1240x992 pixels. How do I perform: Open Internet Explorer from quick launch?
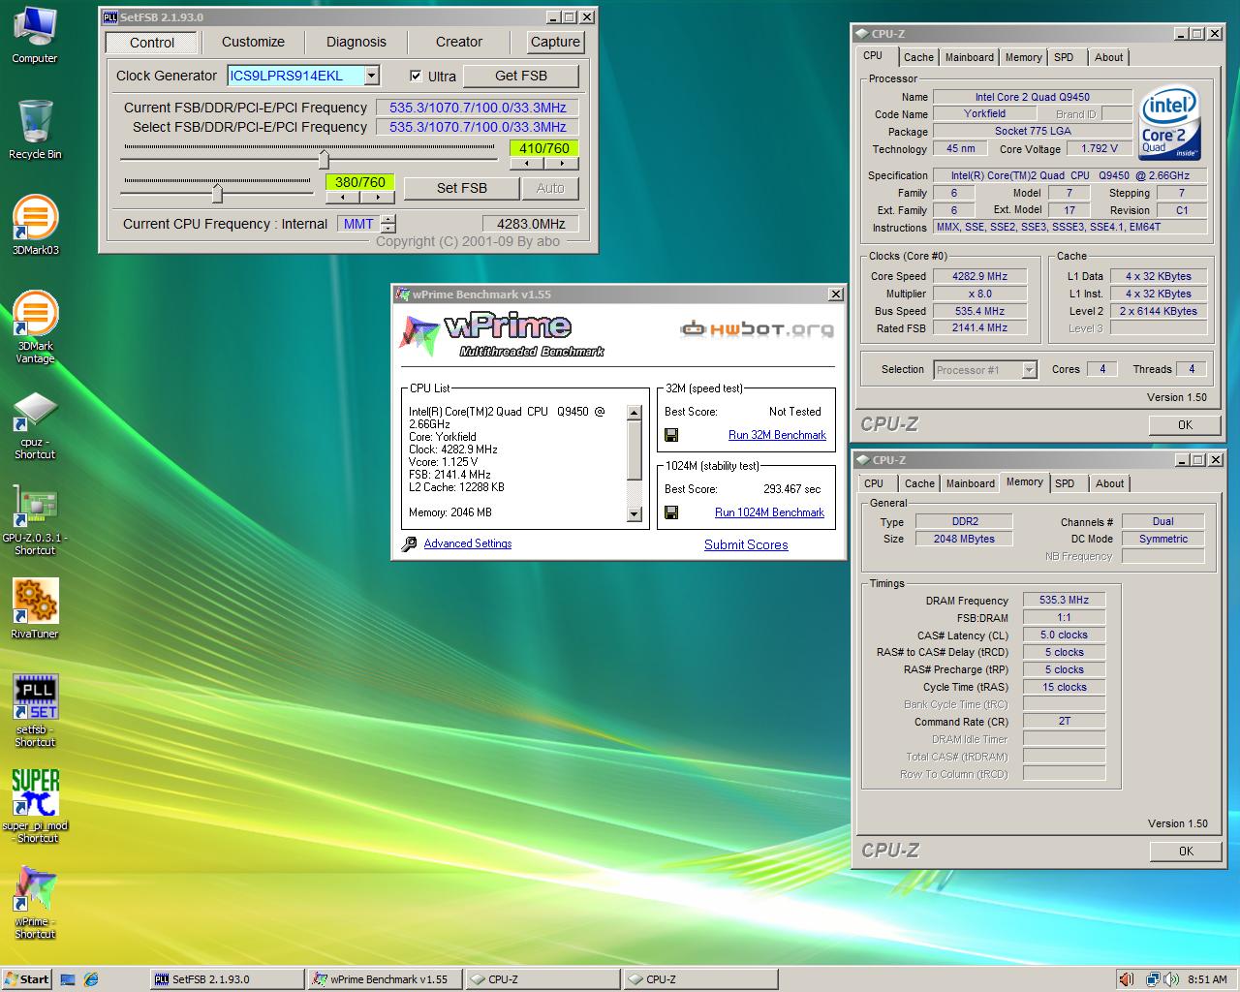91,979
